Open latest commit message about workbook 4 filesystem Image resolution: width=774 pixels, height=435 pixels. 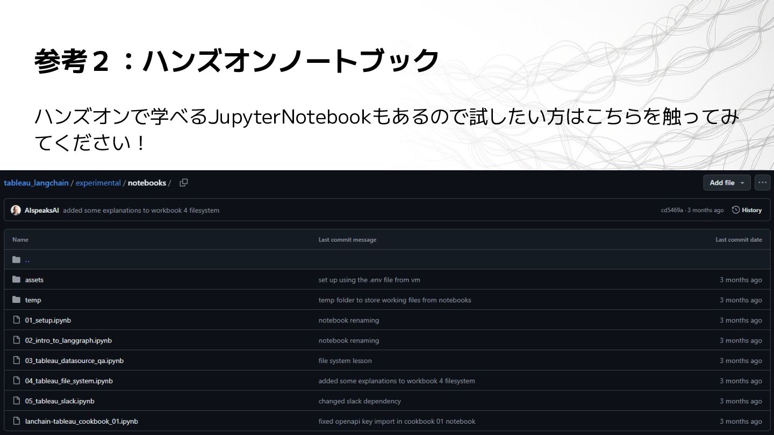click(x=141, y=210)
